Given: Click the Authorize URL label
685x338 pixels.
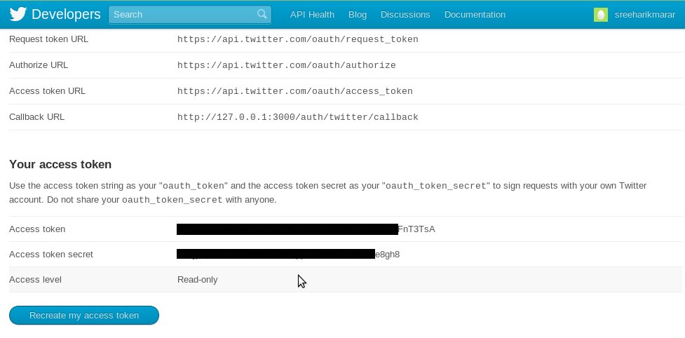Looking at the screenshot, I should click(x=39, y=65).
